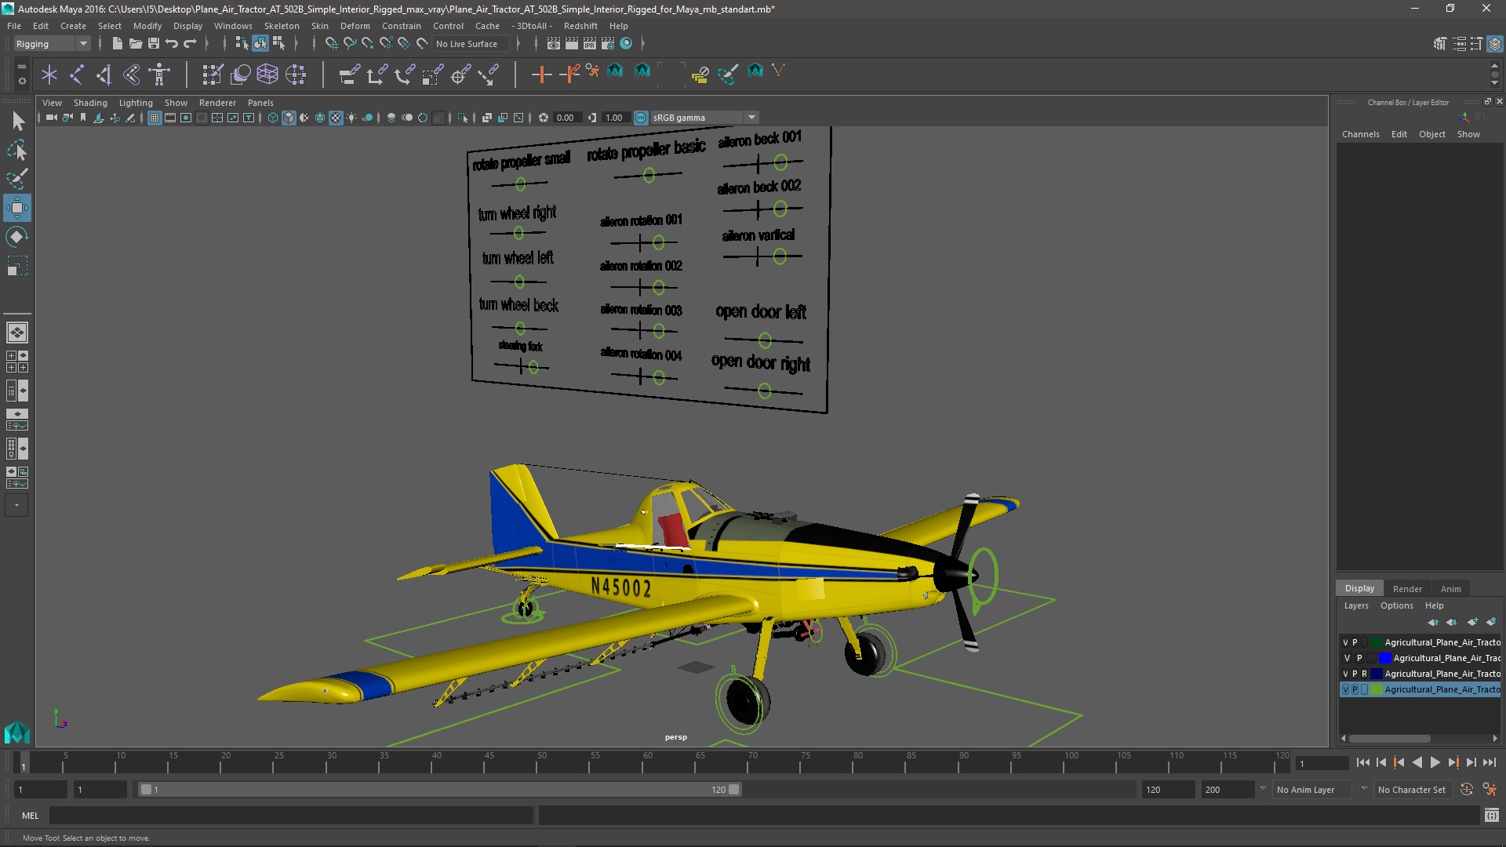
Task: Select by component type icon
Action: 278,44
